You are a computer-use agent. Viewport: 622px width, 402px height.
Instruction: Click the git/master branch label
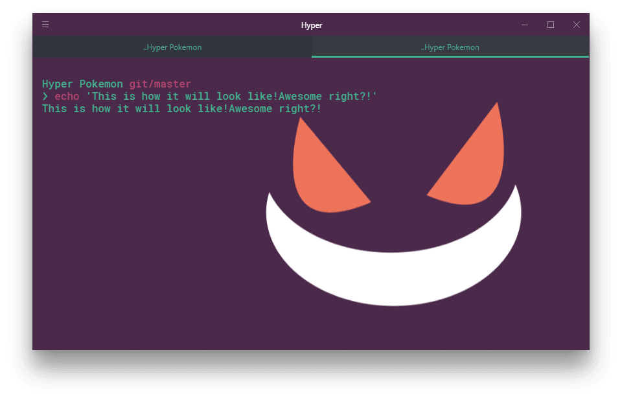point(159,84)
